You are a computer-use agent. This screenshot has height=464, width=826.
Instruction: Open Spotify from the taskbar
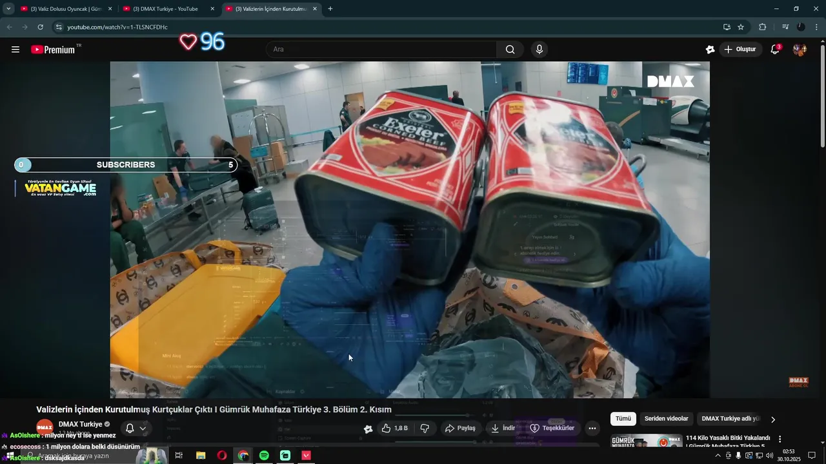(264, 456)
